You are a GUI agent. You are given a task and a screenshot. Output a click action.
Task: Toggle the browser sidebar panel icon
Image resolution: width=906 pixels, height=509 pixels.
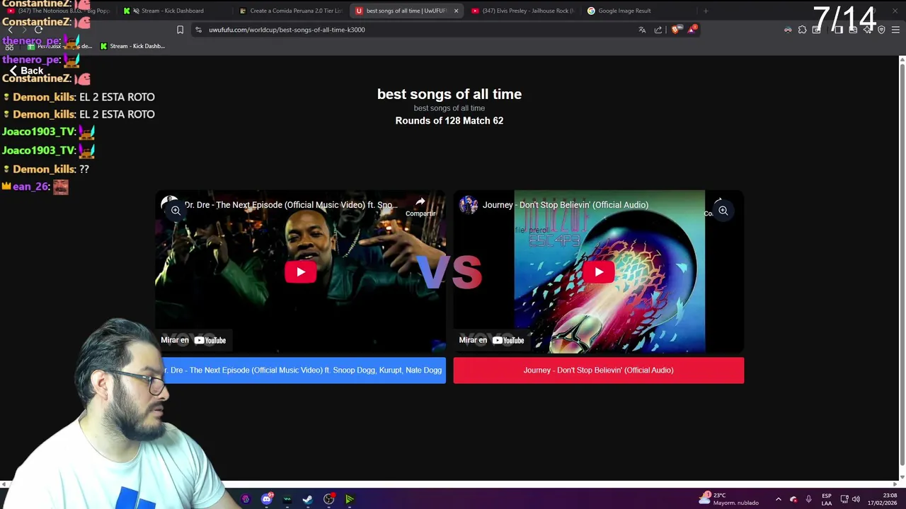tap(839, 30)
